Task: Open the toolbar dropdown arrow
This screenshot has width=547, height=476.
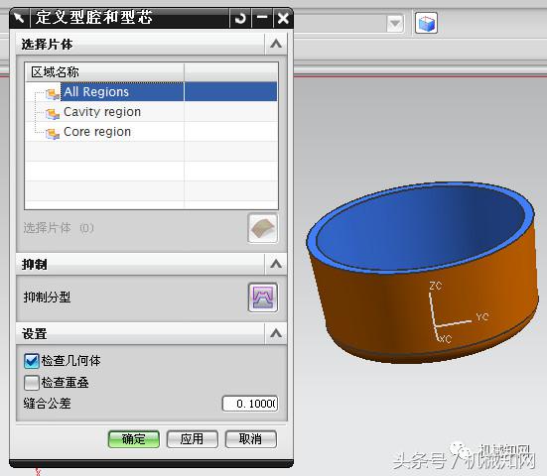Action: pyautogui.click(x=395, y=24)
